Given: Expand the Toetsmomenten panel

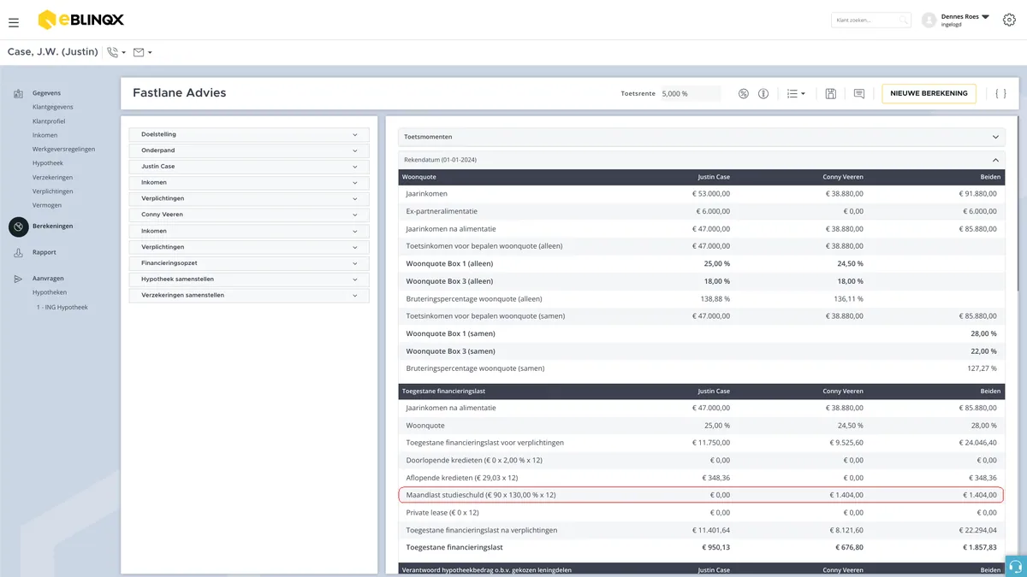Looking at the screenshot, I should [x=702, y=137].
